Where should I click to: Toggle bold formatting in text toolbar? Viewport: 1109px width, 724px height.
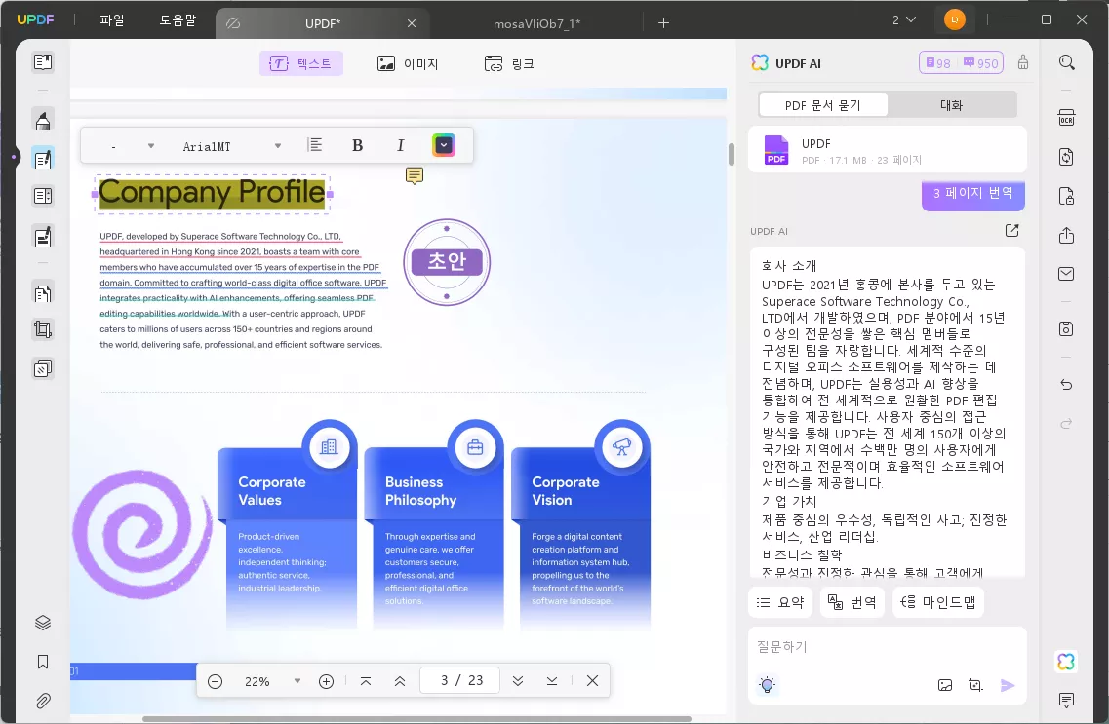(x=357, y=144)
